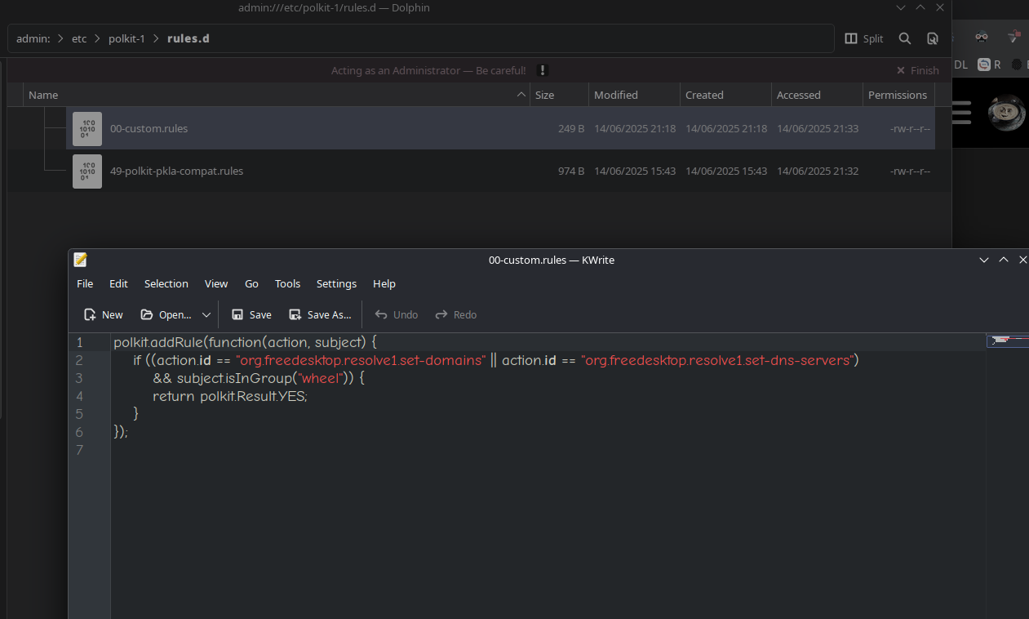1029x619 pixels.
Task: Open the Dolphin search magnifier icon
Action: point(905,38)
